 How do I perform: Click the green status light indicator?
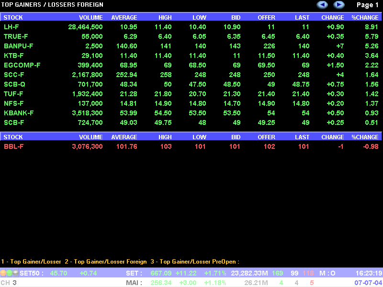click(9, 273)
